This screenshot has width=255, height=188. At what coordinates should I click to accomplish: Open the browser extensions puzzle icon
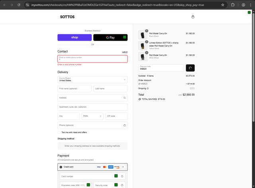pyautogui.click(x=233, y=5)
